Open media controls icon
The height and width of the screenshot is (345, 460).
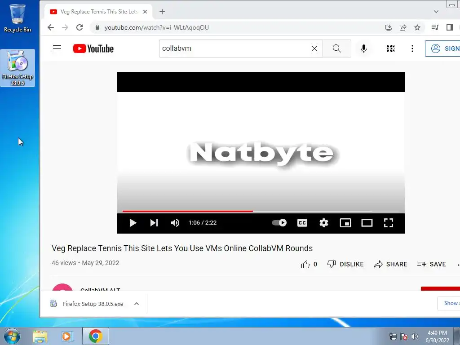point(435,27)
